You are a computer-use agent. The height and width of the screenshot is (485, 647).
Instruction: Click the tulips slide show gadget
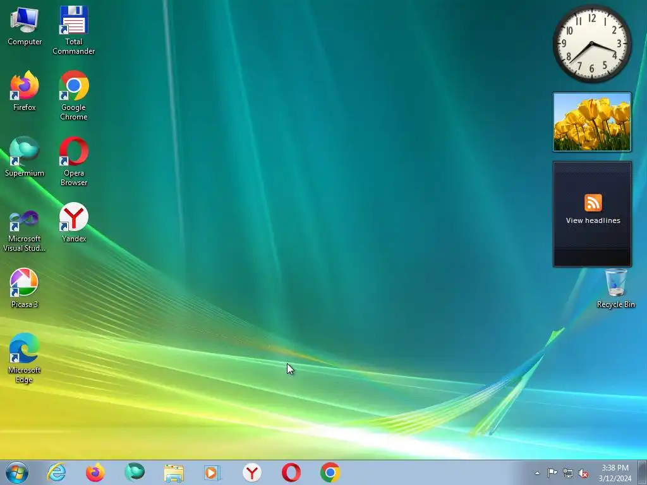[x=592, y=122]
